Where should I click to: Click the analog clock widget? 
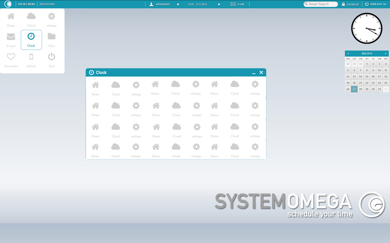point(367,29)
